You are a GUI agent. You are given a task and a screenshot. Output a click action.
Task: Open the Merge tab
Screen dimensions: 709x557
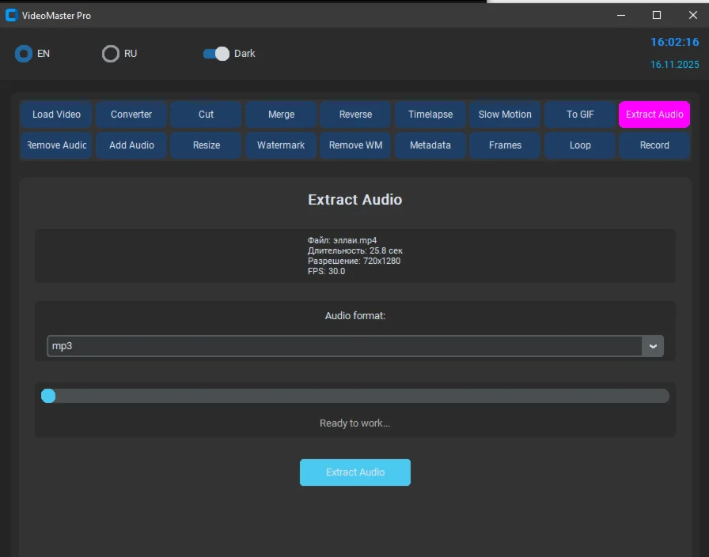pos(281,115)
